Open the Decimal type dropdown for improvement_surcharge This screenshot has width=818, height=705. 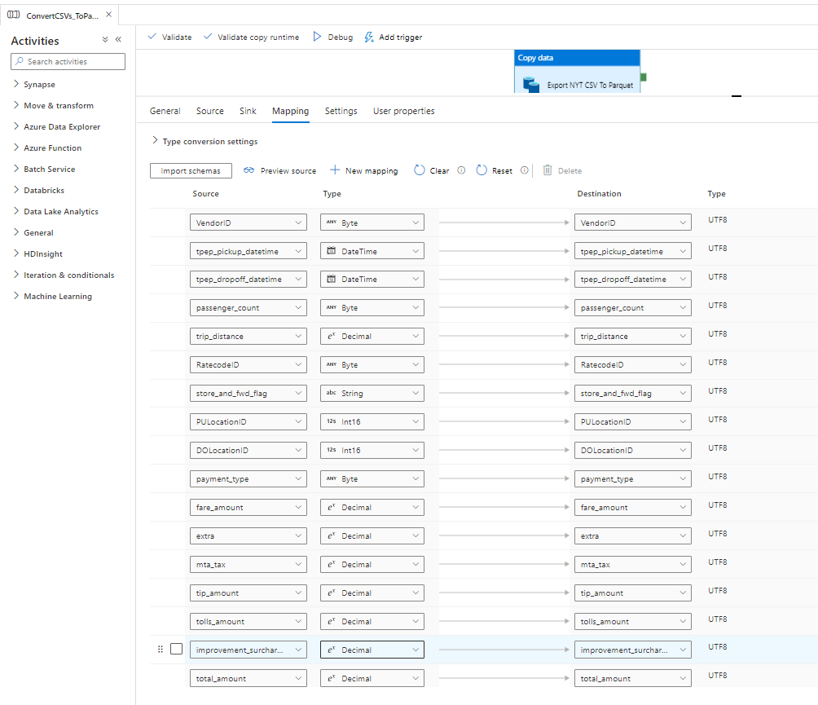tap(372, 650)
